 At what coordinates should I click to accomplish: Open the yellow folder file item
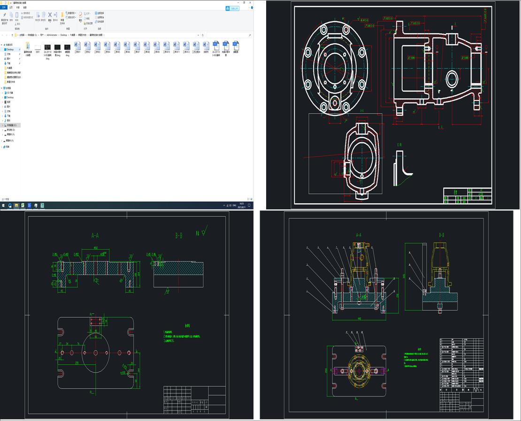[x=28, y=49]
